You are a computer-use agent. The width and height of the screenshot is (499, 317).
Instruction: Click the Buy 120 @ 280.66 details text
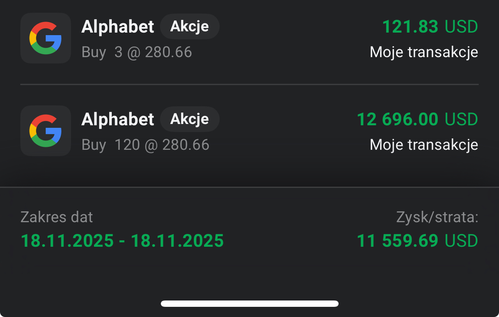click(x=145, y=145)
